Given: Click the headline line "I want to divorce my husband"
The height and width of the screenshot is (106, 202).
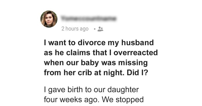Looking at the screenshot, I should click(99, 43).
